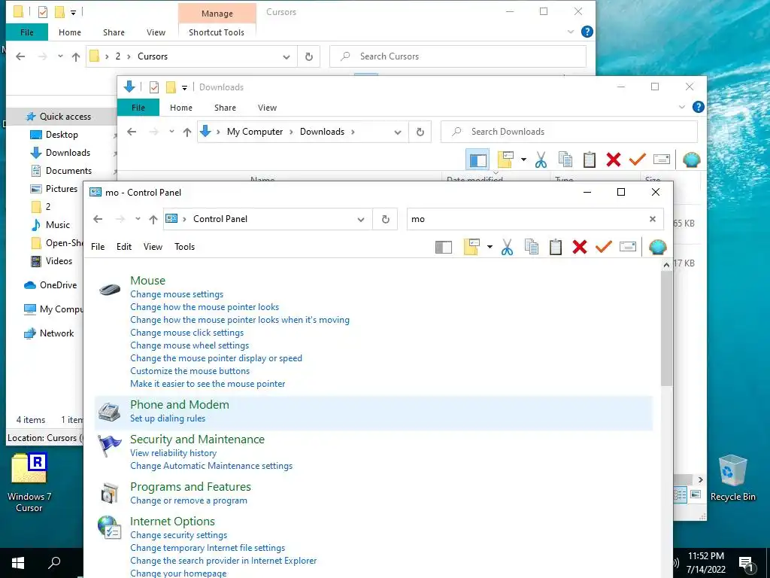The height and width of the screenshot is (578, 770).
Task: Open folder options dropdown arrow in Control Panel toolbar
Action: [x=490, y=247]
